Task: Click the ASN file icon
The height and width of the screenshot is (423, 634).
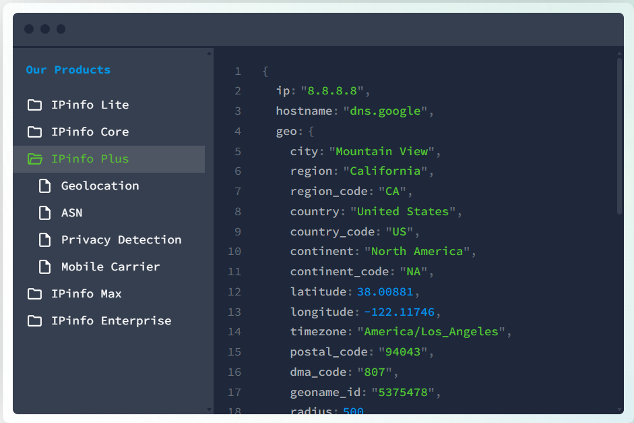Action: [44, 213]
